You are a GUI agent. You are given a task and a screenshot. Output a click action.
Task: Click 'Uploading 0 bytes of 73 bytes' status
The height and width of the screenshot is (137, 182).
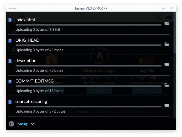pos(39,70)
